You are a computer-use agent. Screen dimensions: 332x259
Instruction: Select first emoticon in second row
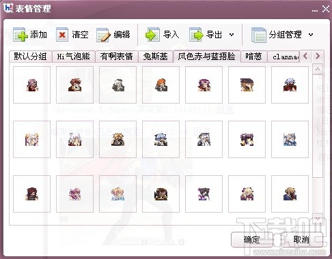31,139
